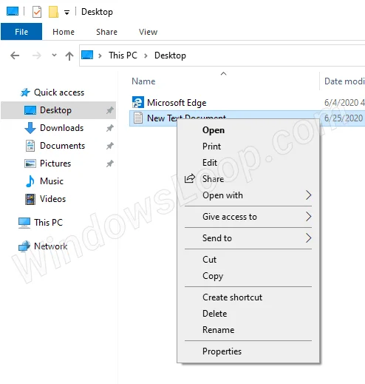Viewport: 365px width, 384px height.
Task: Click the Downloads folder arrow icon
Action: pyautogui.click(x=30, y=128)
